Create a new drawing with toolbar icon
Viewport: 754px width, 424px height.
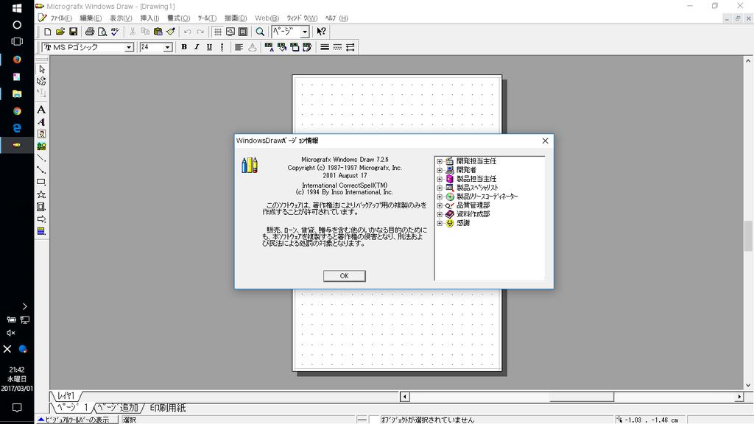tap(48, 32)
